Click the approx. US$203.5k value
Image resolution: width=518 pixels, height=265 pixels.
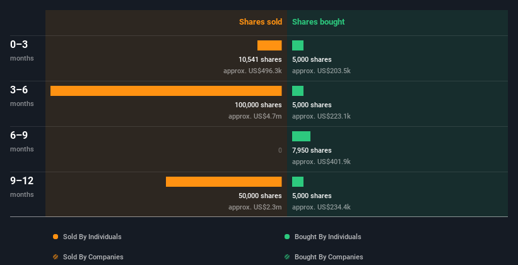coord(321,71)
